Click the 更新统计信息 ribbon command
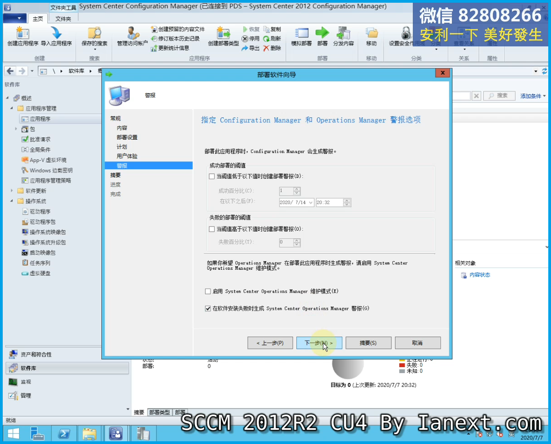Image resolution: width=551 pixels, height=444 pixels. 170,48
